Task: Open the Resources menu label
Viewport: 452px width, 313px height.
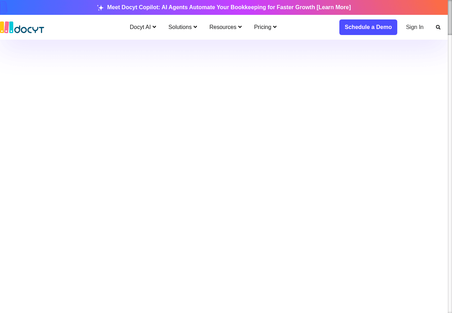Action: coord(222,27)
